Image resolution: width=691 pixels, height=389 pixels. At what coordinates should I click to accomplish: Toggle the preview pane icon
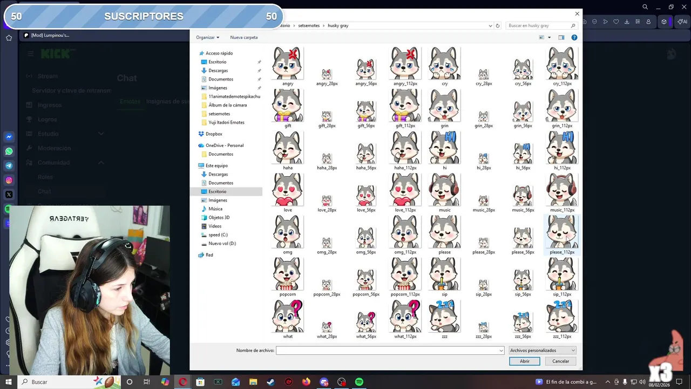click(x=561, y=37)
